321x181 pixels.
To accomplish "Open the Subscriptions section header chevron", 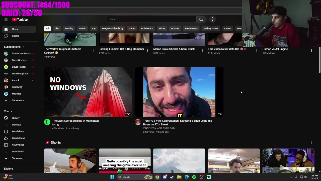I will click(x=23, y=47).
